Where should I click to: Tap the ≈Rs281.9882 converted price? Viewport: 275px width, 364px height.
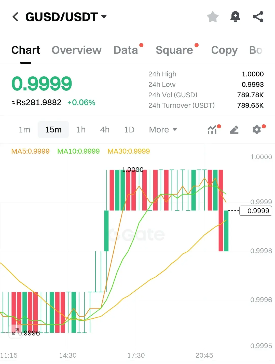[x=37, y=102]
